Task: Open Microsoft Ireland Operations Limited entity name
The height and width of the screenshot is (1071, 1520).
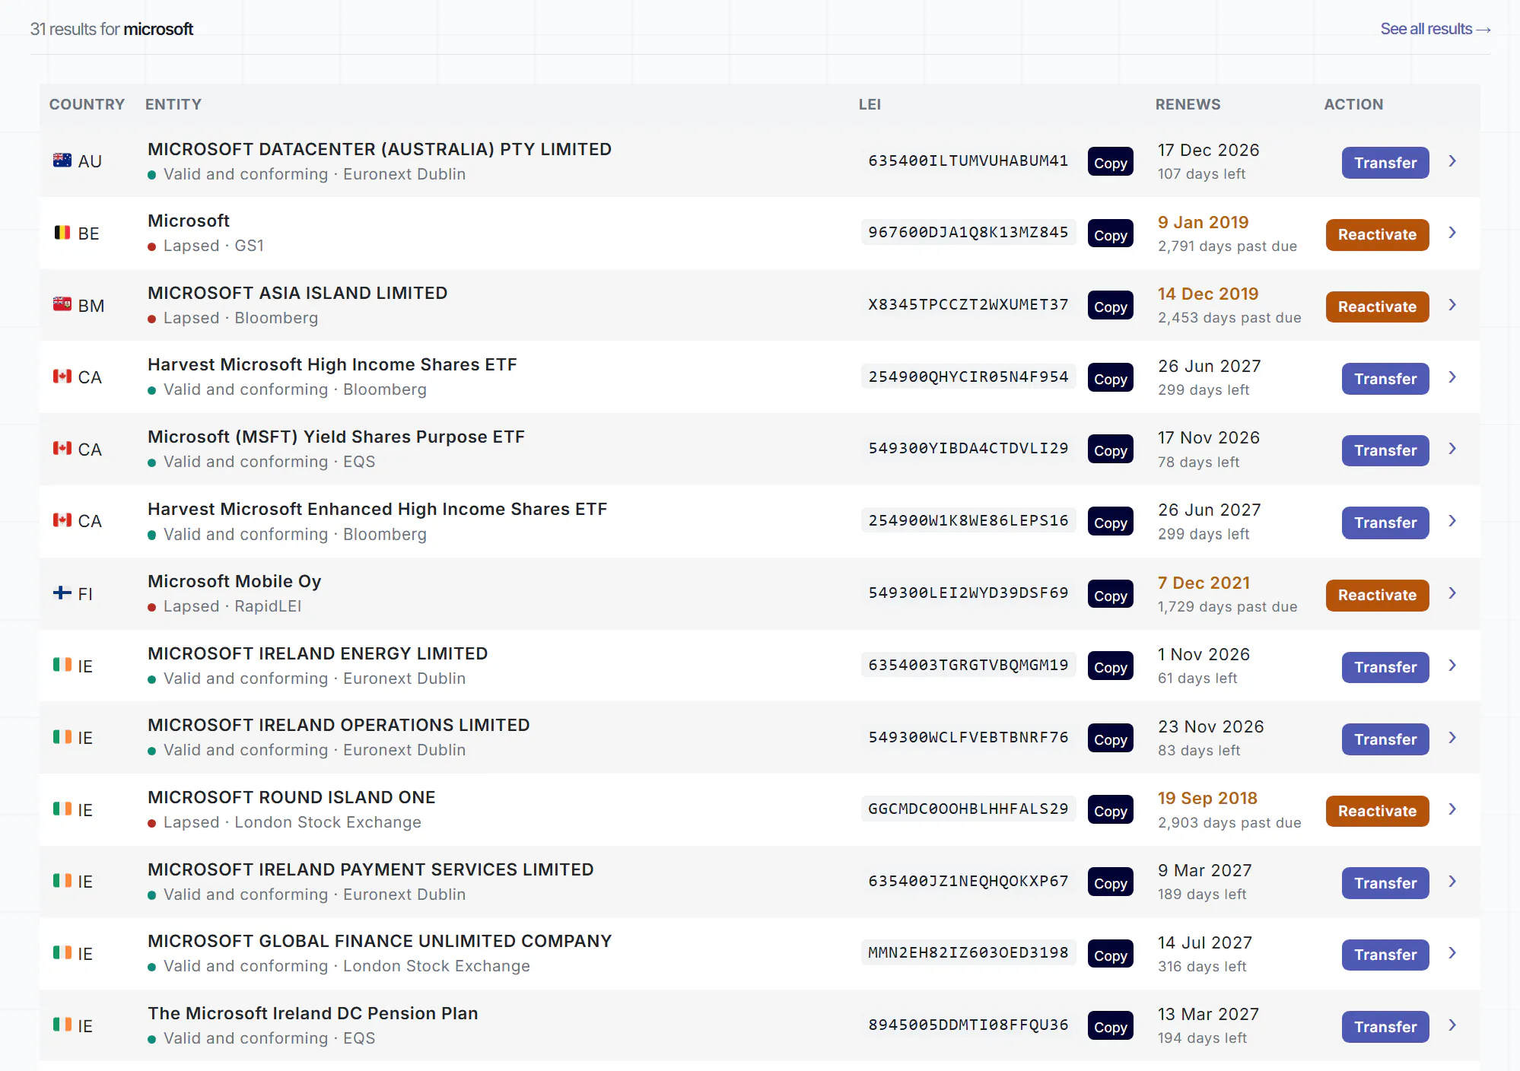Action: point(339,725)
